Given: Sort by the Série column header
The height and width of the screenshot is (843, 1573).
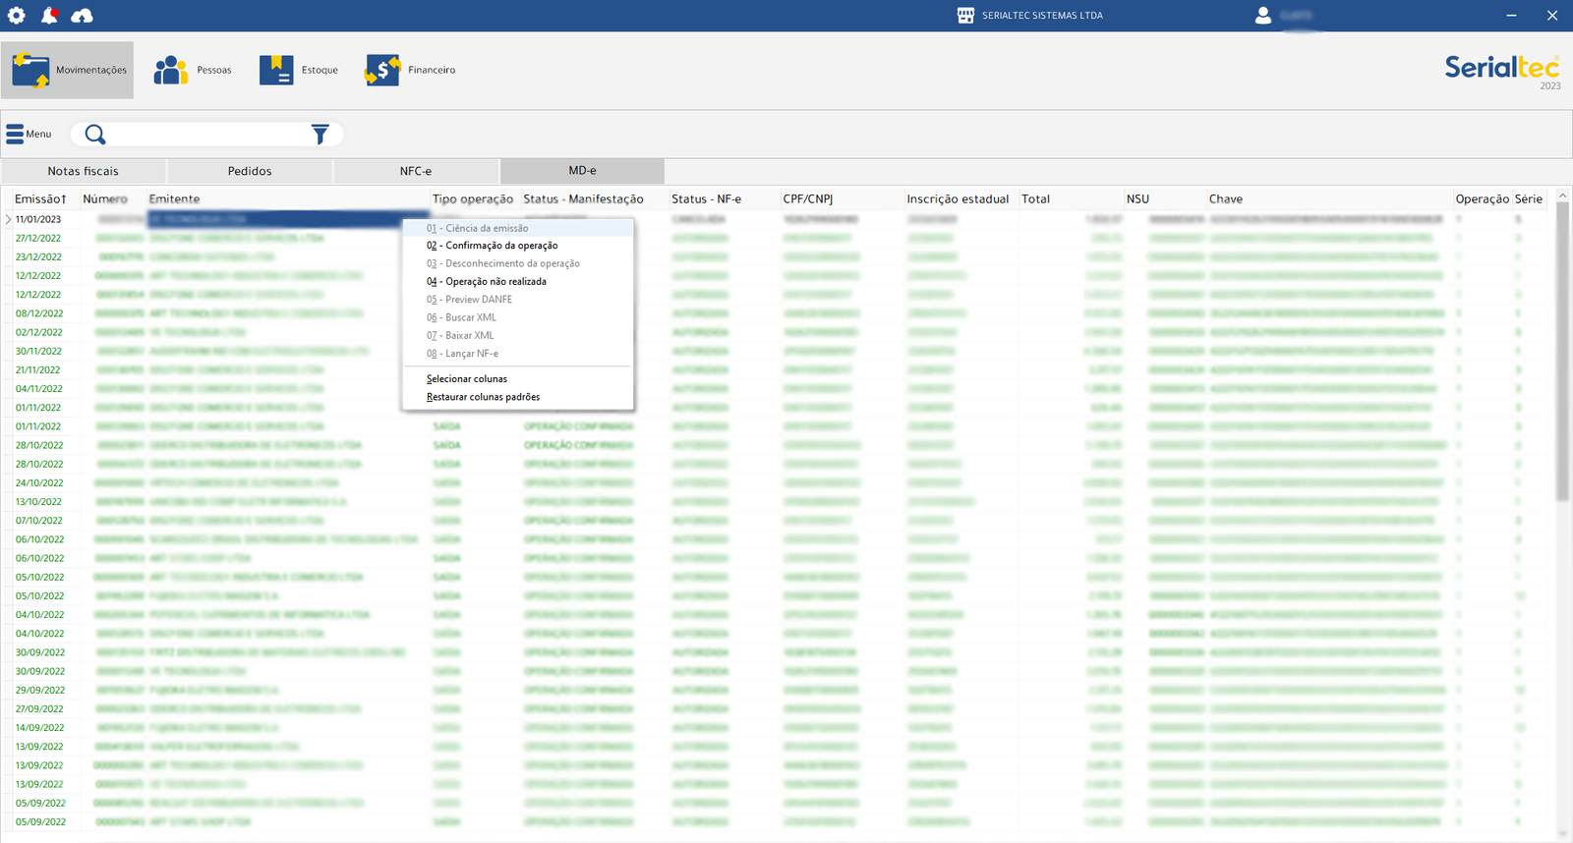Looking at the screenshot, I should point(1529,198).
